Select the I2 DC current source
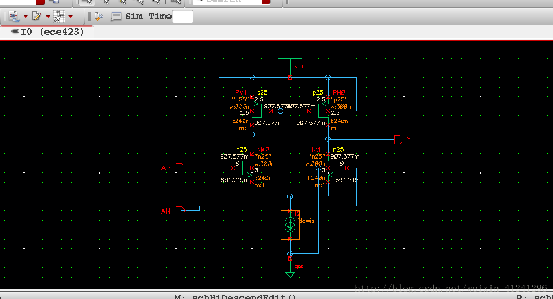The height and width of the screenshot is (299, 553). pos(290,225)
